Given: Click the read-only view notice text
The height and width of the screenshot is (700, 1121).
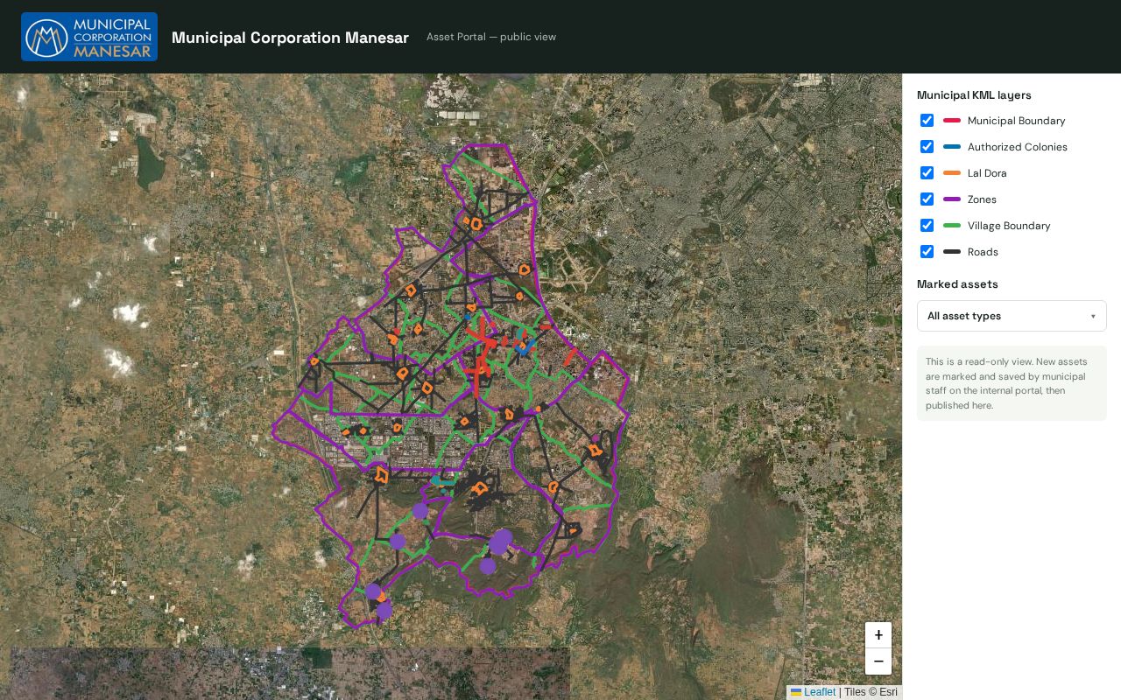Looking at the screenshot, I should tap(1012, 383).
